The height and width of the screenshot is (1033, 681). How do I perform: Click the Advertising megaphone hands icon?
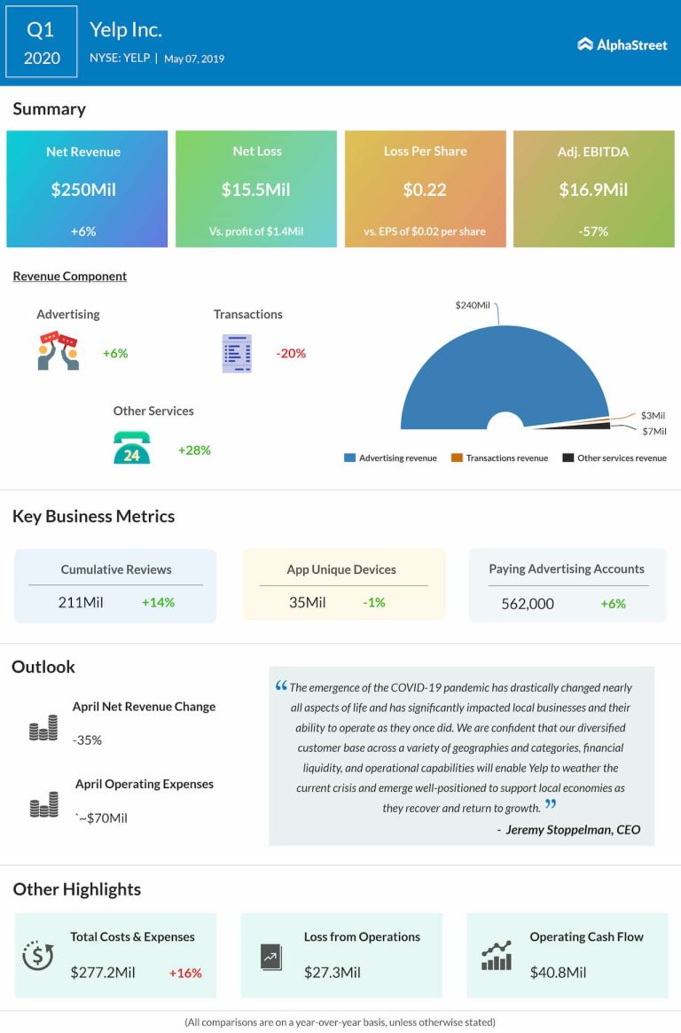click(58, 351)
